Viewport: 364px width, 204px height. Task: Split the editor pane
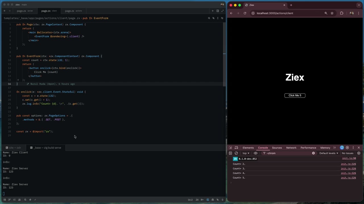pos(218,11)
